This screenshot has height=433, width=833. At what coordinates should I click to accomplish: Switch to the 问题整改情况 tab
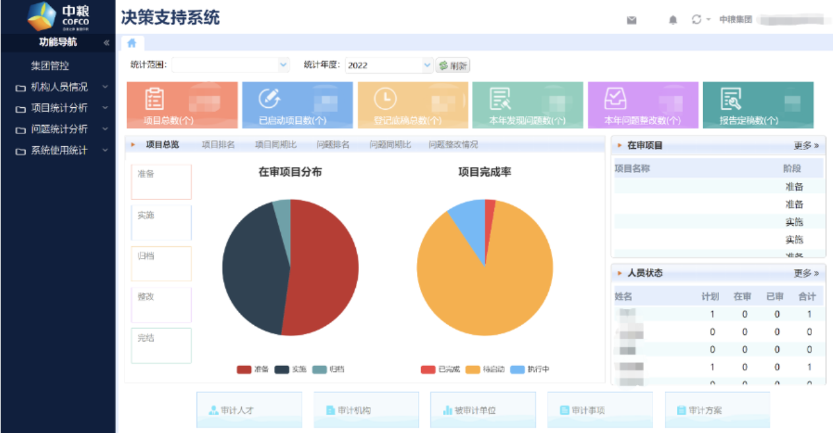click(453, 145)
